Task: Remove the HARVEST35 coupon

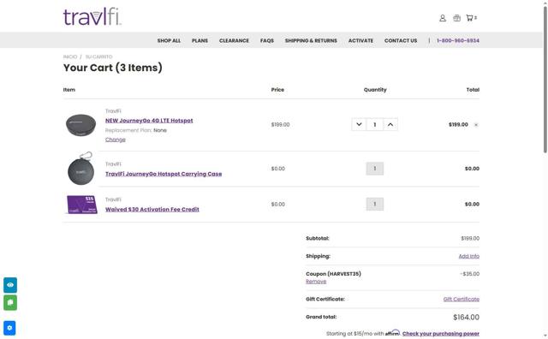Action: point(316,282)
